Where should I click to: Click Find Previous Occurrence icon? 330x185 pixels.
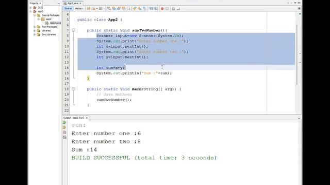[x=114, y=9]
